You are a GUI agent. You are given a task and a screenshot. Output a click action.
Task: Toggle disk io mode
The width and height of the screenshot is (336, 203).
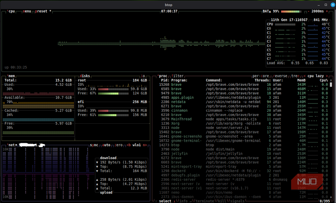click(x=143, y=76)
